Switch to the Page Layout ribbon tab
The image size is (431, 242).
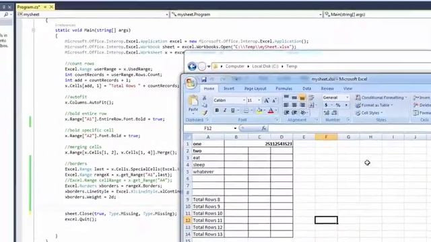(x=255, y=88)
